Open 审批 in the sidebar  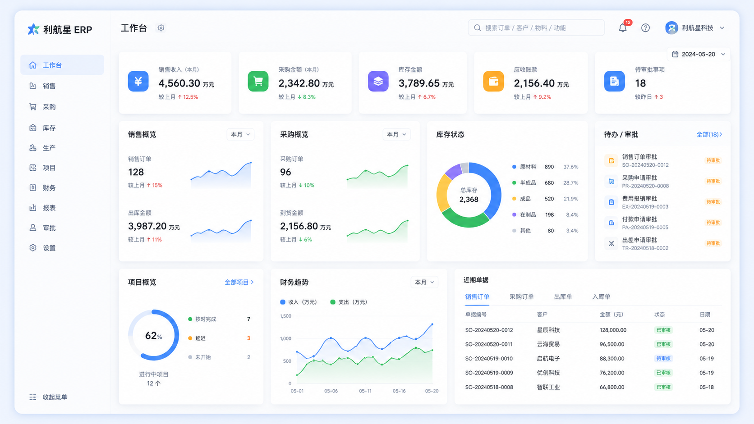pos(62,228)
